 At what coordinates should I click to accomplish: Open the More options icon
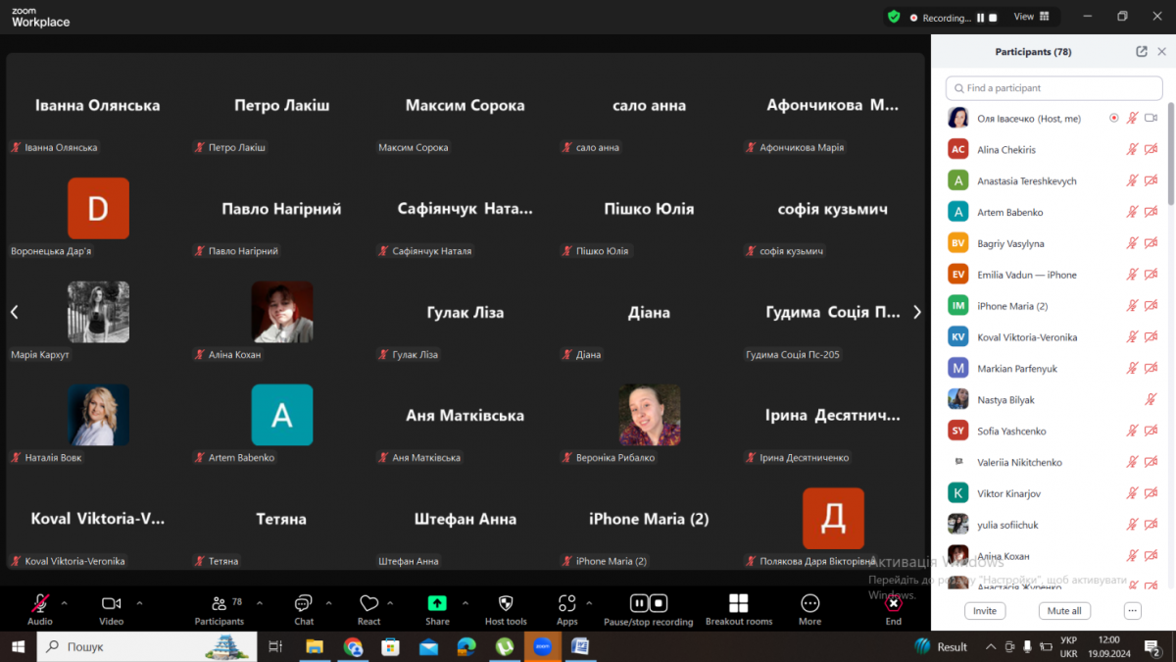(x=809, y=603)
